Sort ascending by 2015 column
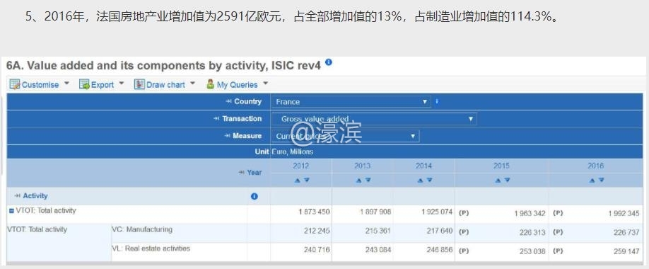This screenshot has height=269, width=649. coord(498,181)
